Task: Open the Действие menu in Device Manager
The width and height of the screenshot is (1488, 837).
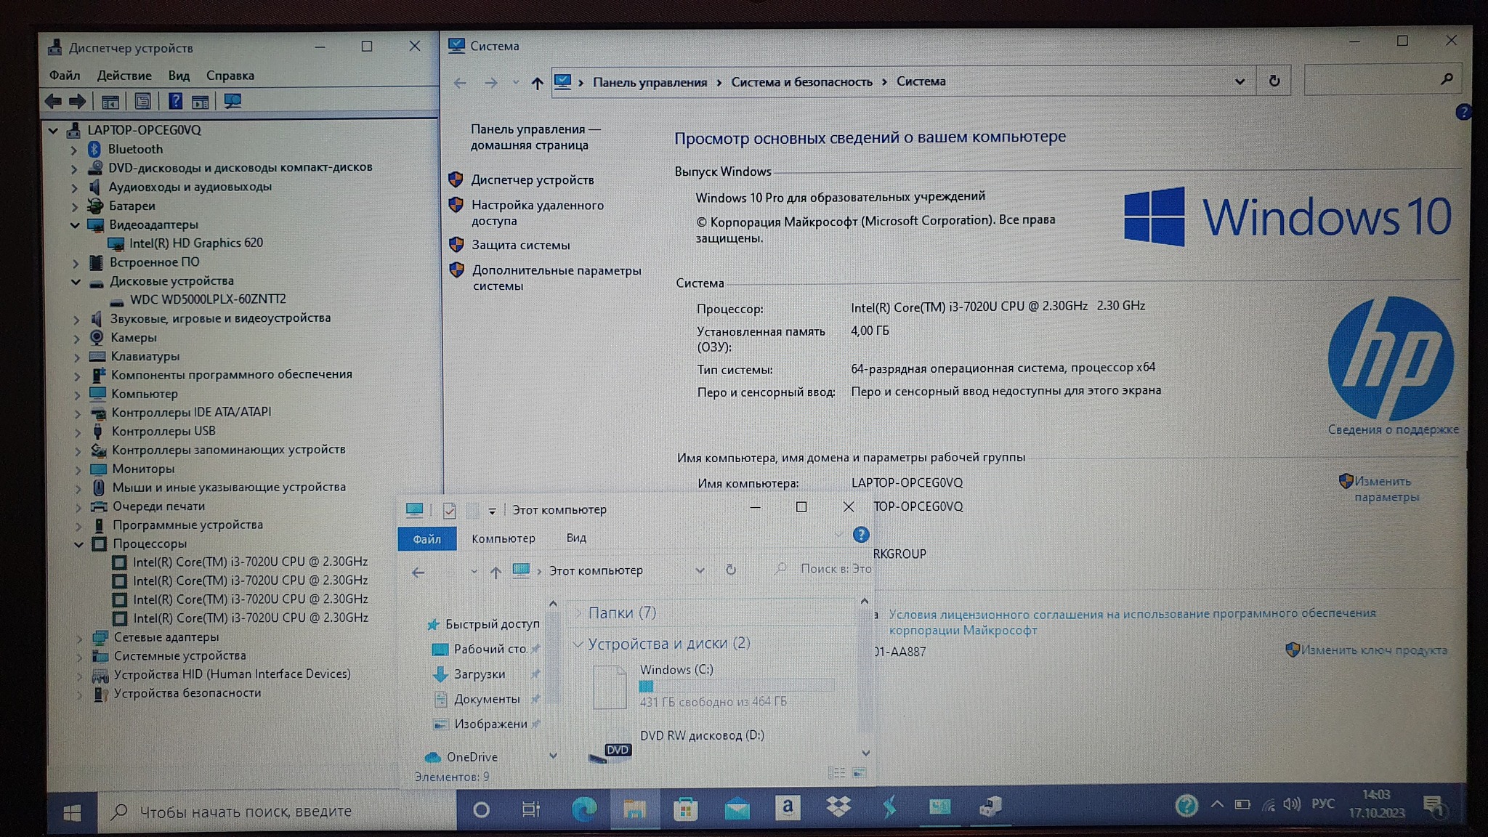Action: tap(124, 76)
